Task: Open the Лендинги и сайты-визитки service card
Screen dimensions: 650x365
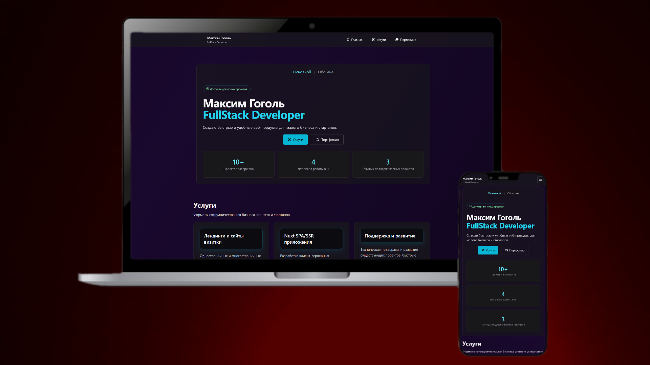Action: pyautogui.click(x=231, y=241)
